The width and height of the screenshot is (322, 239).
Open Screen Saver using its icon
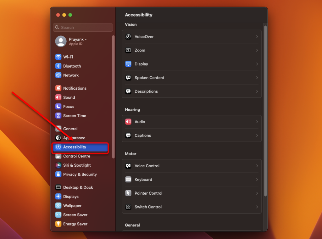click(x=58, y=215)
